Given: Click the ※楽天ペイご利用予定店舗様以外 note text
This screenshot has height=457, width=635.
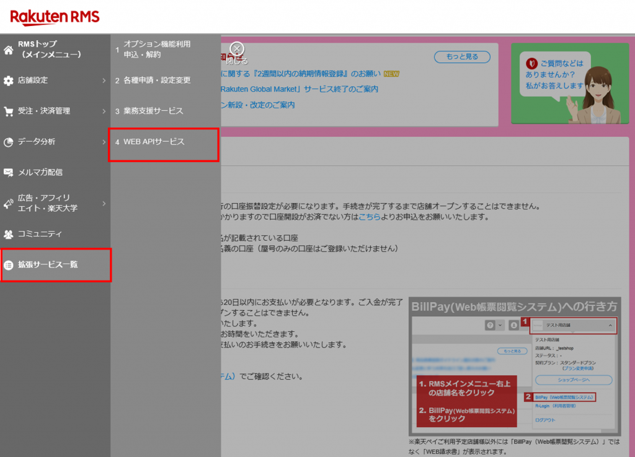Looking at the screenshot, I should [x=514, y=446].
